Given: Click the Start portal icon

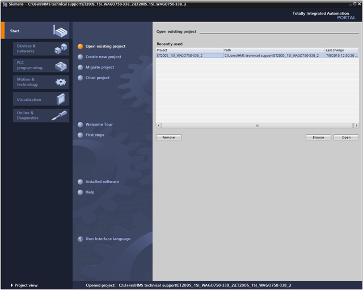Looking at the screenshot, I should pos(60,31).
